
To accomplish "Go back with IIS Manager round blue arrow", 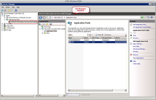I will (40, 18).
